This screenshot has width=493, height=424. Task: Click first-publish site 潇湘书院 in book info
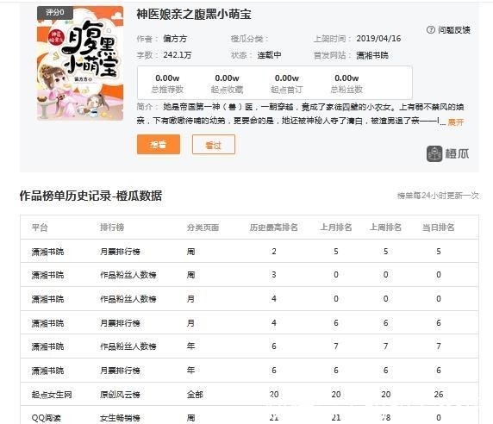(372, 55)
